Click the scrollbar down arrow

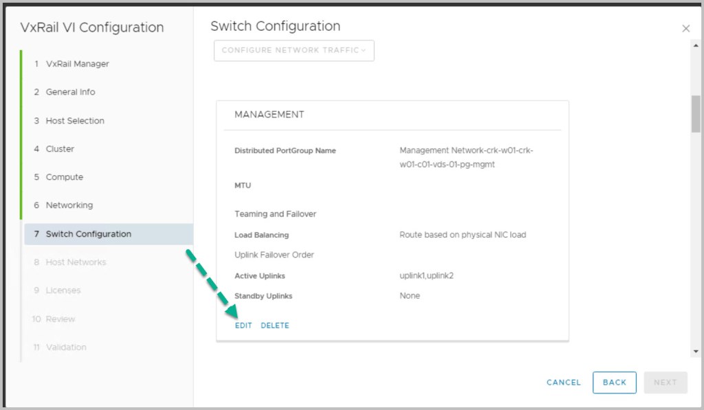tap(696, 352)
